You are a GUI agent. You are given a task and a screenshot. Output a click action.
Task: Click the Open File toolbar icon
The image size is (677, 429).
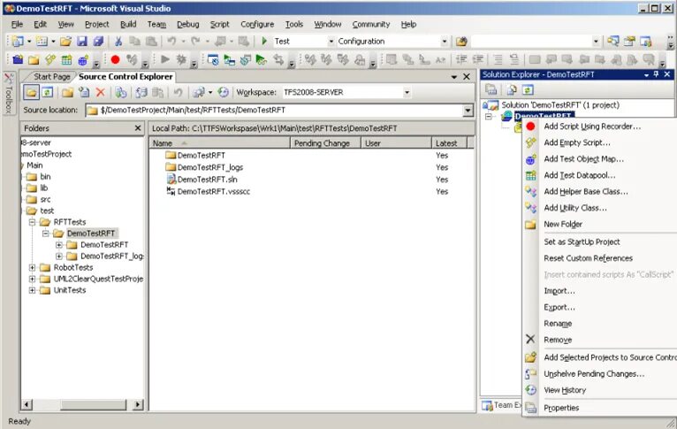point(65,42)
